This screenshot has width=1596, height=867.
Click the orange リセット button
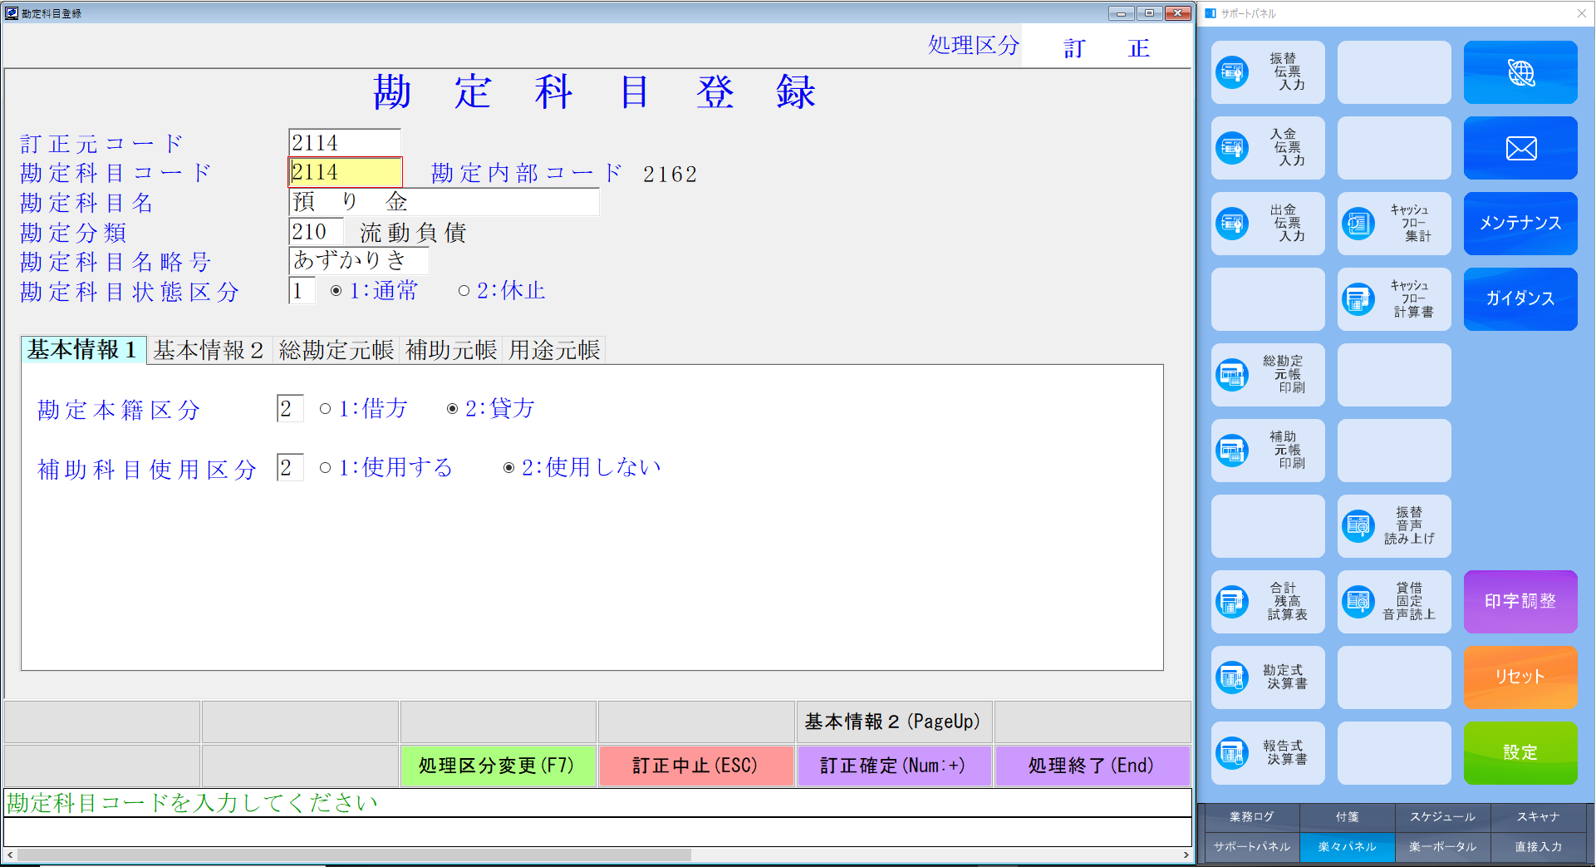coord(1520,677)
